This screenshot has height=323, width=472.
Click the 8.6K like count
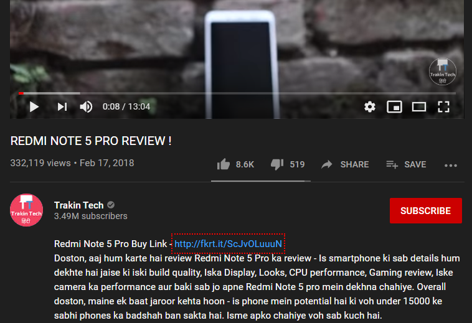(x=245, y=164)
